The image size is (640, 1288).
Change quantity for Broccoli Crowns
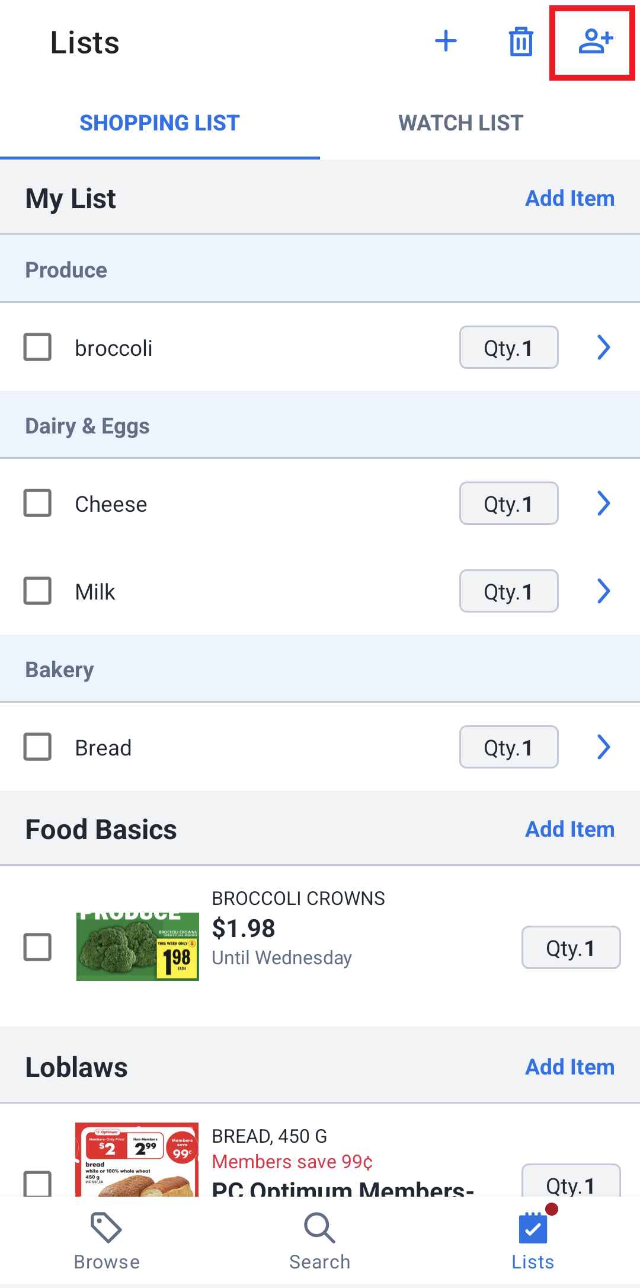pyautogui.click(x=571, y=947)
